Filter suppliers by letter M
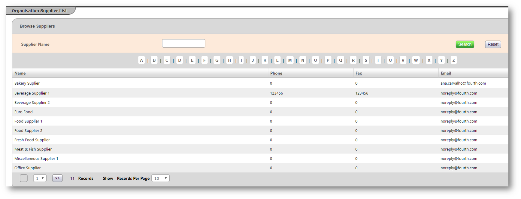 (x=290, y=60)
